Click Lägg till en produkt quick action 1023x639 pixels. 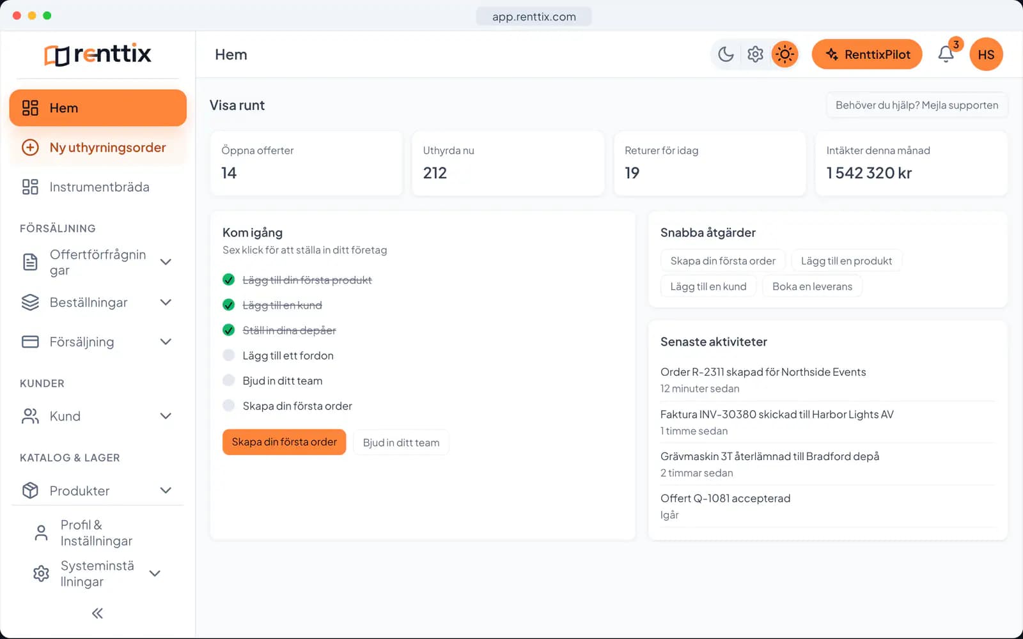[x=847, y=261]
